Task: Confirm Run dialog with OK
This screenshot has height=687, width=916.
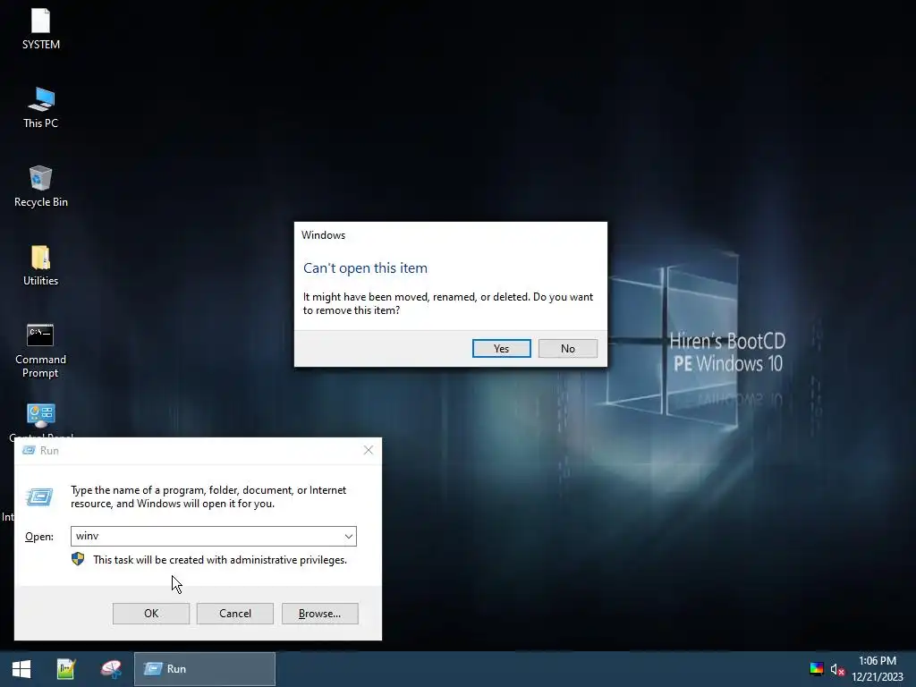Action: pos(151,614)
